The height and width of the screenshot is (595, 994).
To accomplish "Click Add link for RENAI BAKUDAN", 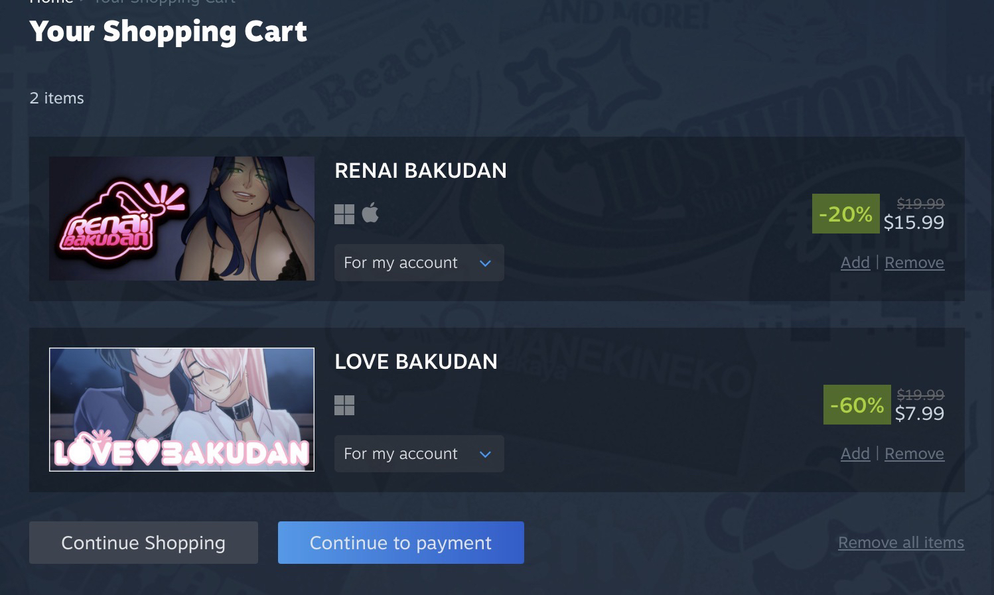I will pyautogui.click(x=855, y=263).
